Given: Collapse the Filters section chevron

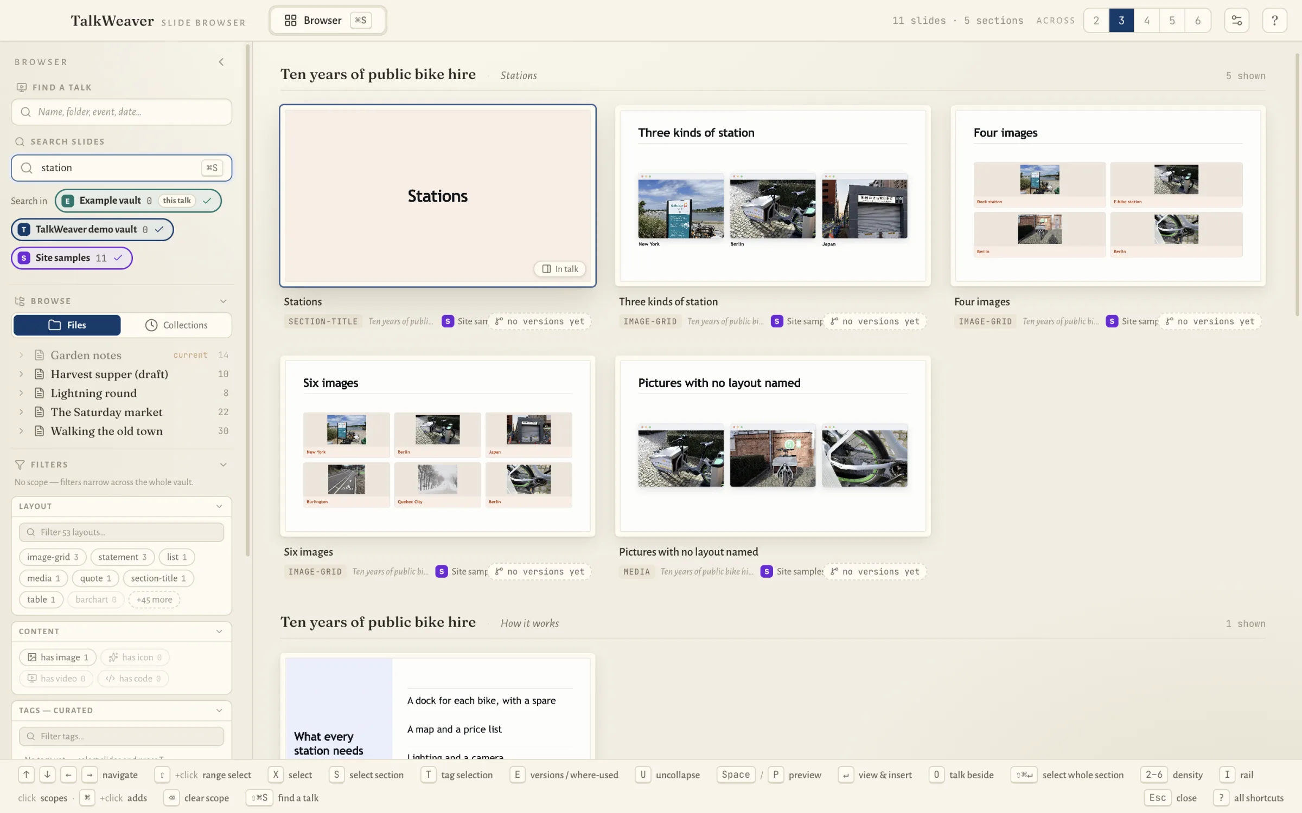Looking at the screenshot, I should [x=223, y=465].
